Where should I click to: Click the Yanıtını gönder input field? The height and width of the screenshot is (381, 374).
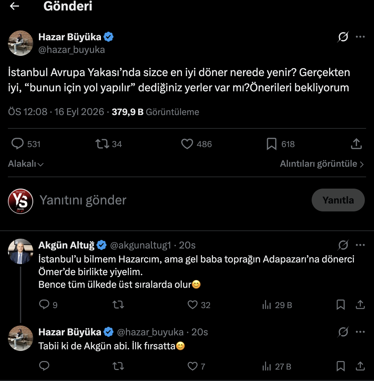pos(171,200)
